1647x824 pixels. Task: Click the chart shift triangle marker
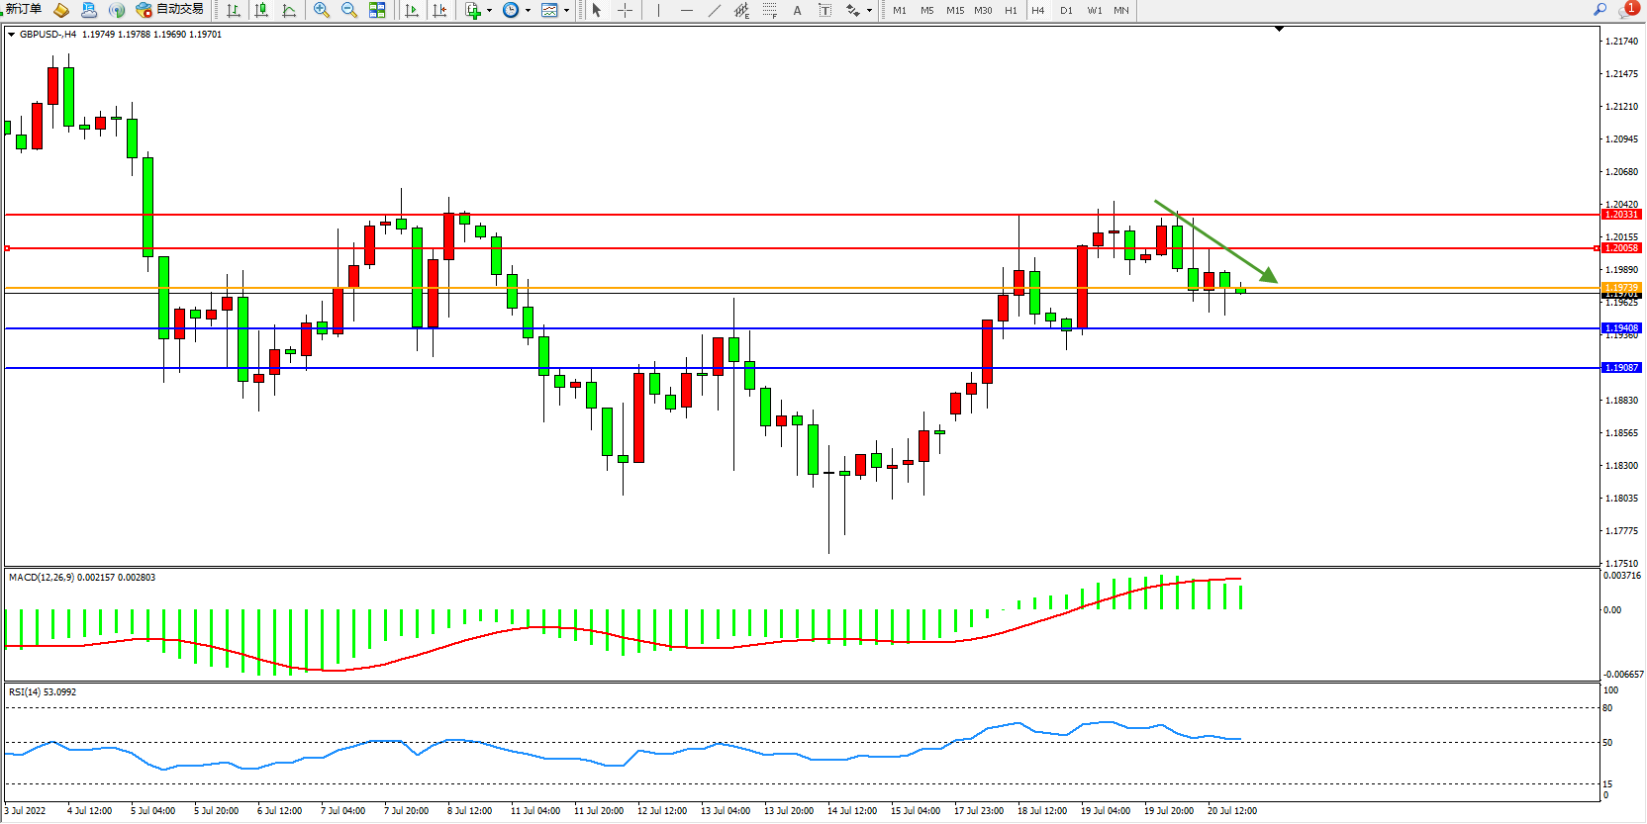click(x=1279, y=30)
